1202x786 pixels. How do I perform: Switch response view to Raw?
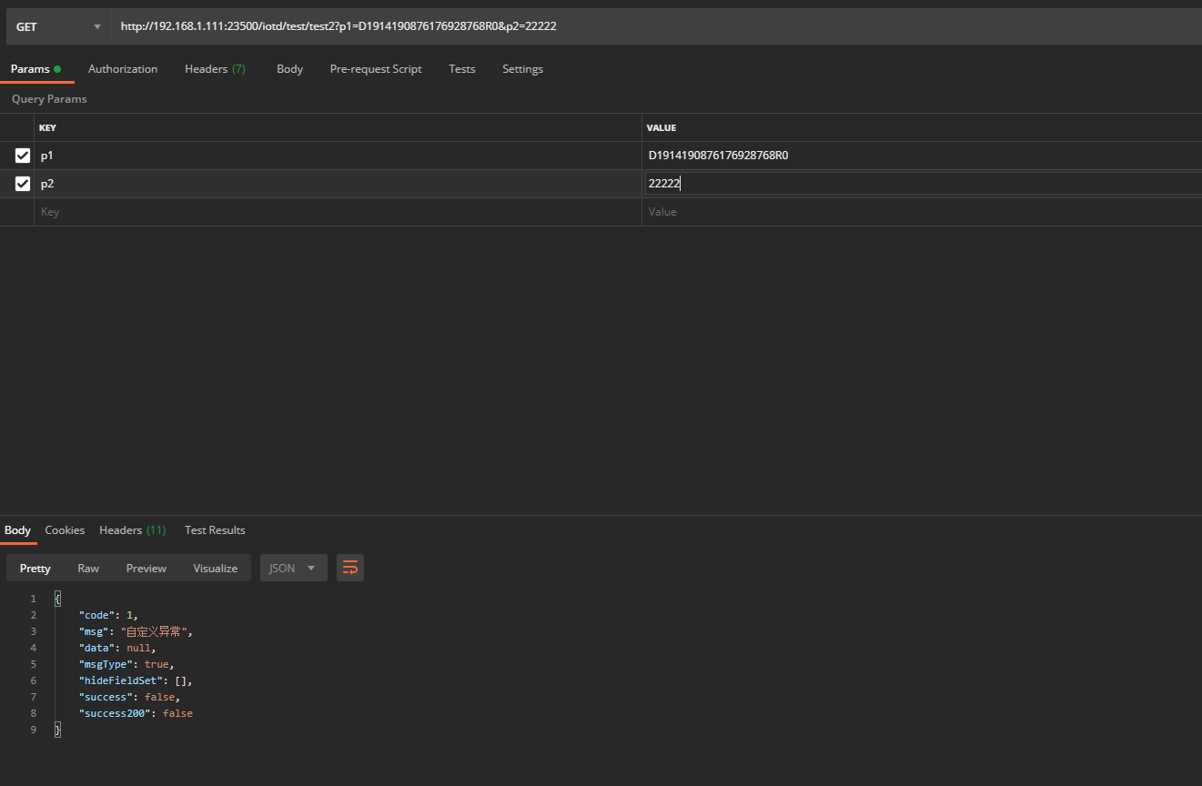pyautogui.click(x=88, y=568)
